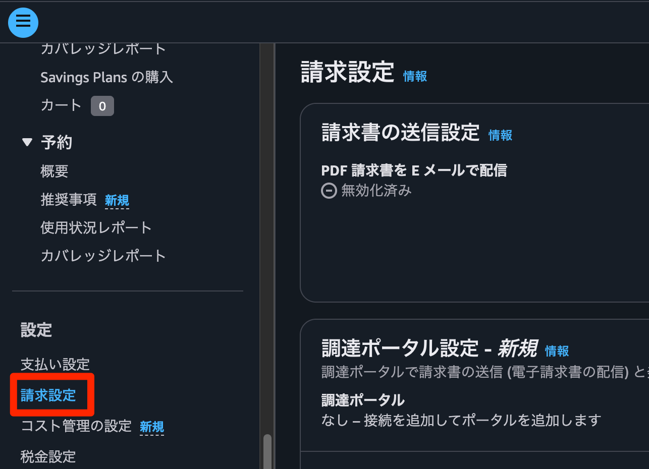Click the cart count badge showing 0

click(102, 105)
